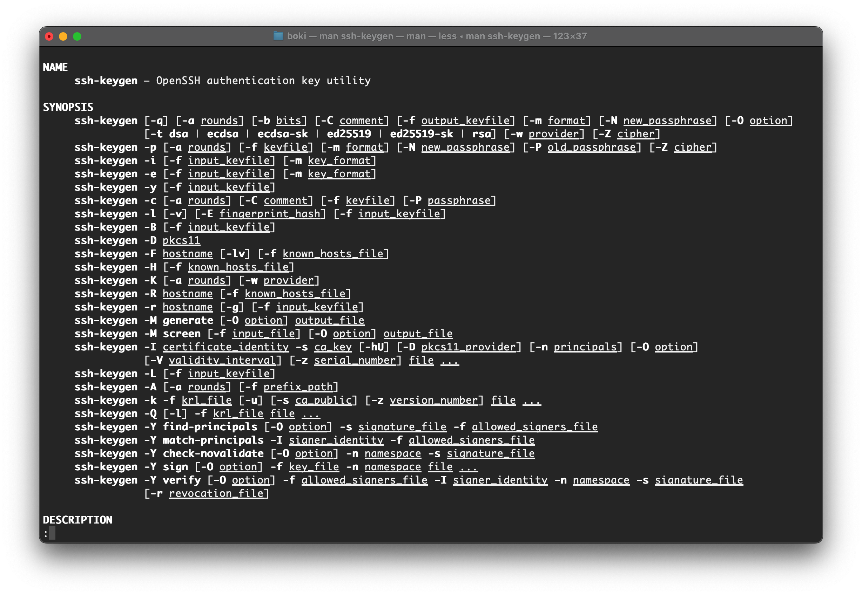
Task: Click the underlined new_passphrase in first line
Action: pyautogui.click(x=667, y=121)
